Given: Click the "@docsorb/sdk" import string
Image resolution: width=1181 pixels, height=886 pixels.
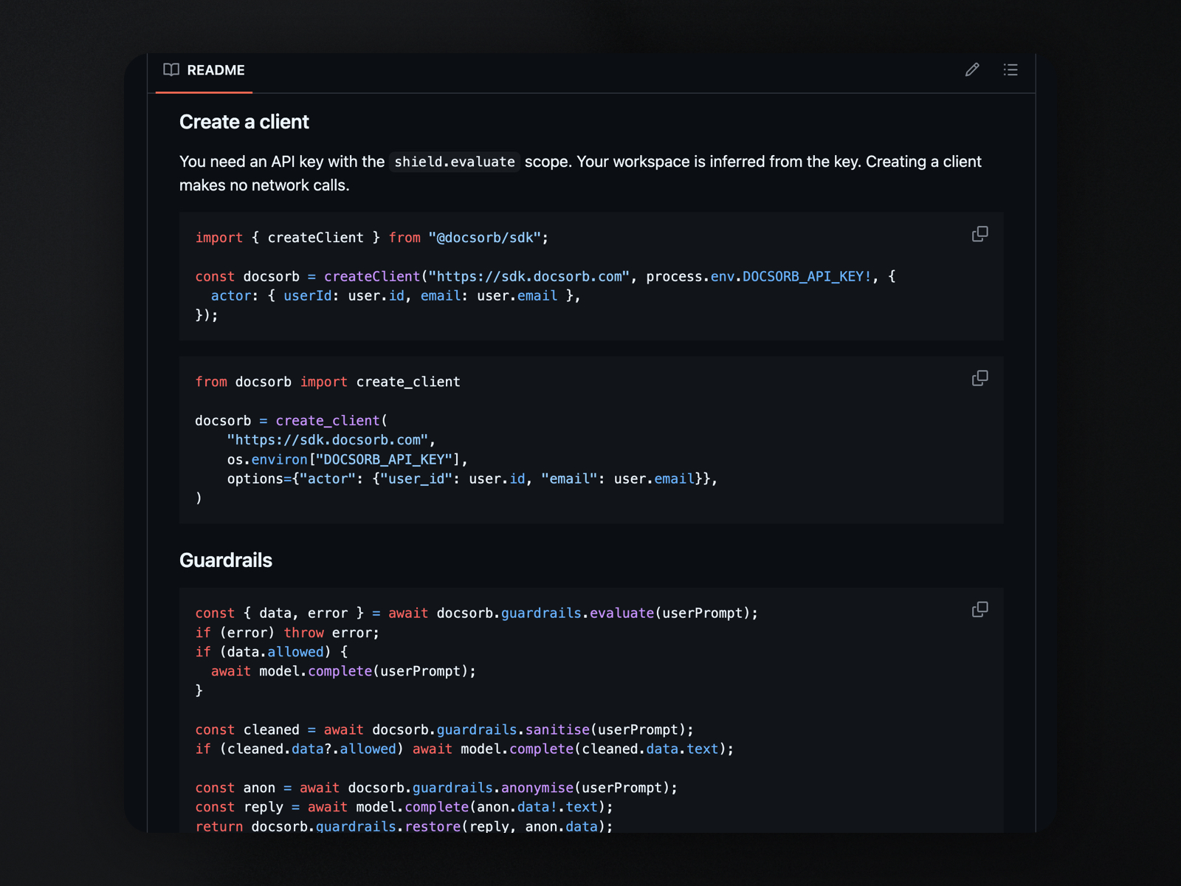Looking at the screenshot, I should 484,238.
